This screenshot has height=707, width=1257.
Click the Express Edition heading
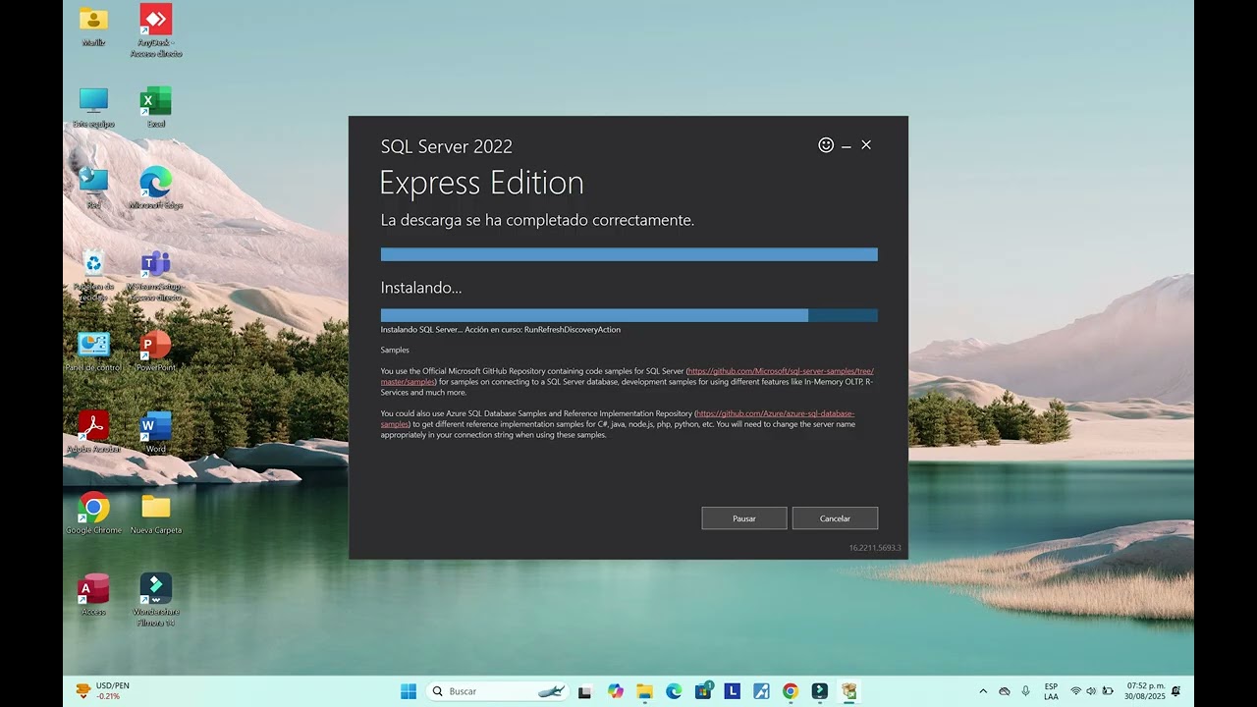pyautogui.click(x=481, y=183)
